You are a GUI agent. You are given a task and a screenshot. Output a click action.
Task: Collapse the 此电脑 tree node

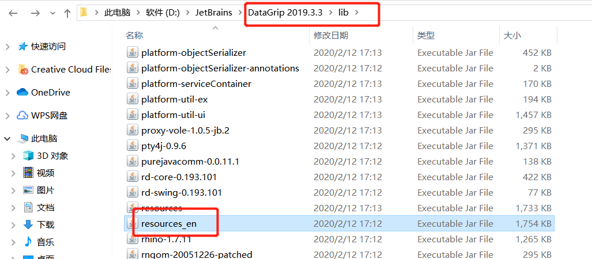(x=7, y=139)
